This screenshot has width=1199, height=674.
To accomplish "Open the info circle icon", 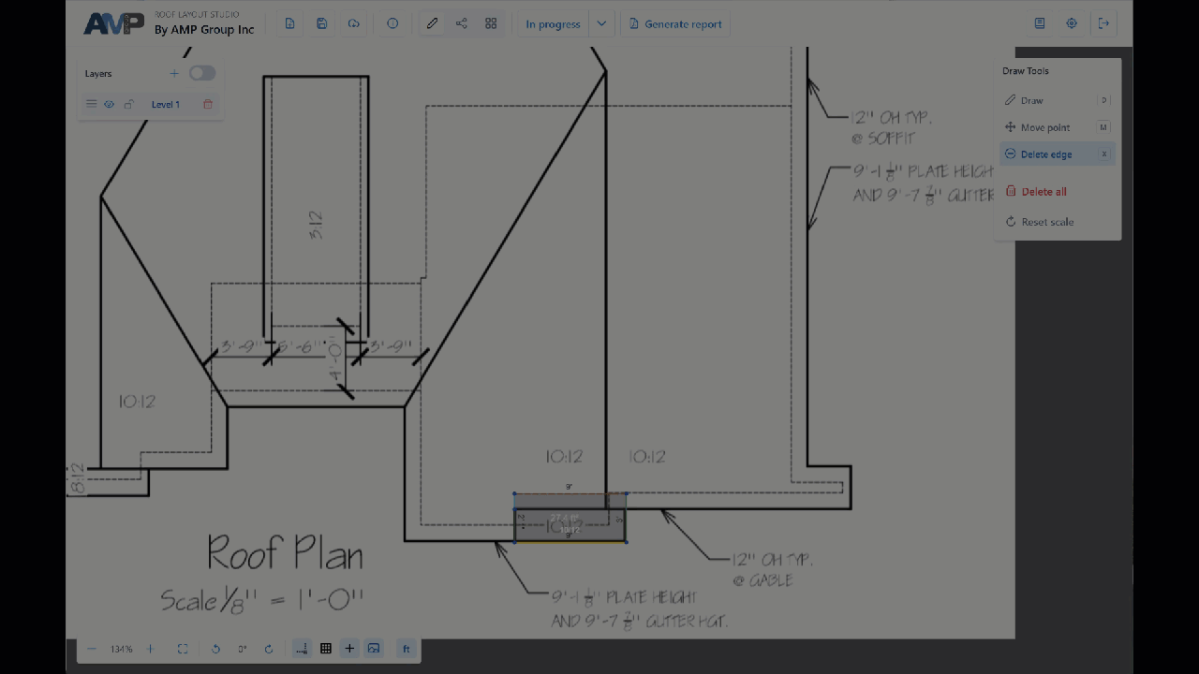I will coord(392,23).
